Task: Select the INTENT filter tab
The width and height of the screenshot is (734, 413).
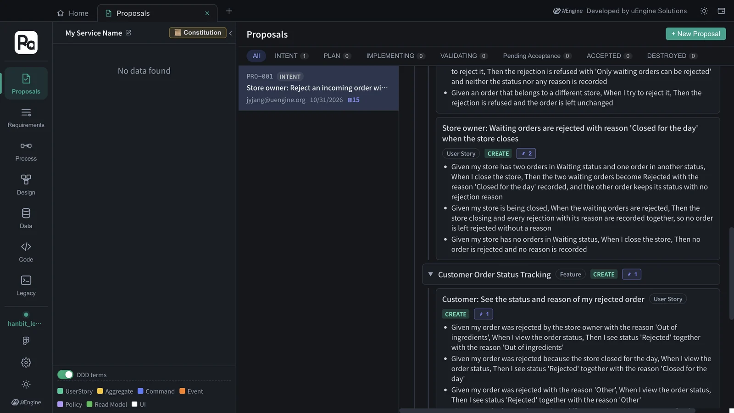Action: (291, 56)
